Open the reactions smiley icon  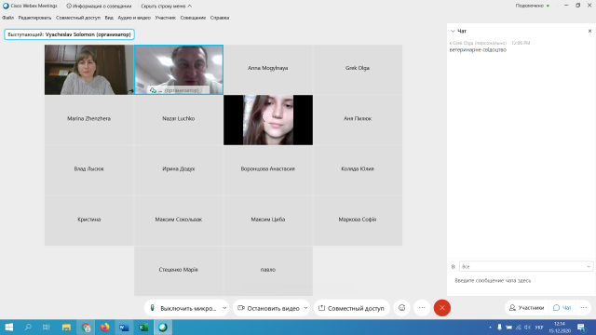click(401, 308)
